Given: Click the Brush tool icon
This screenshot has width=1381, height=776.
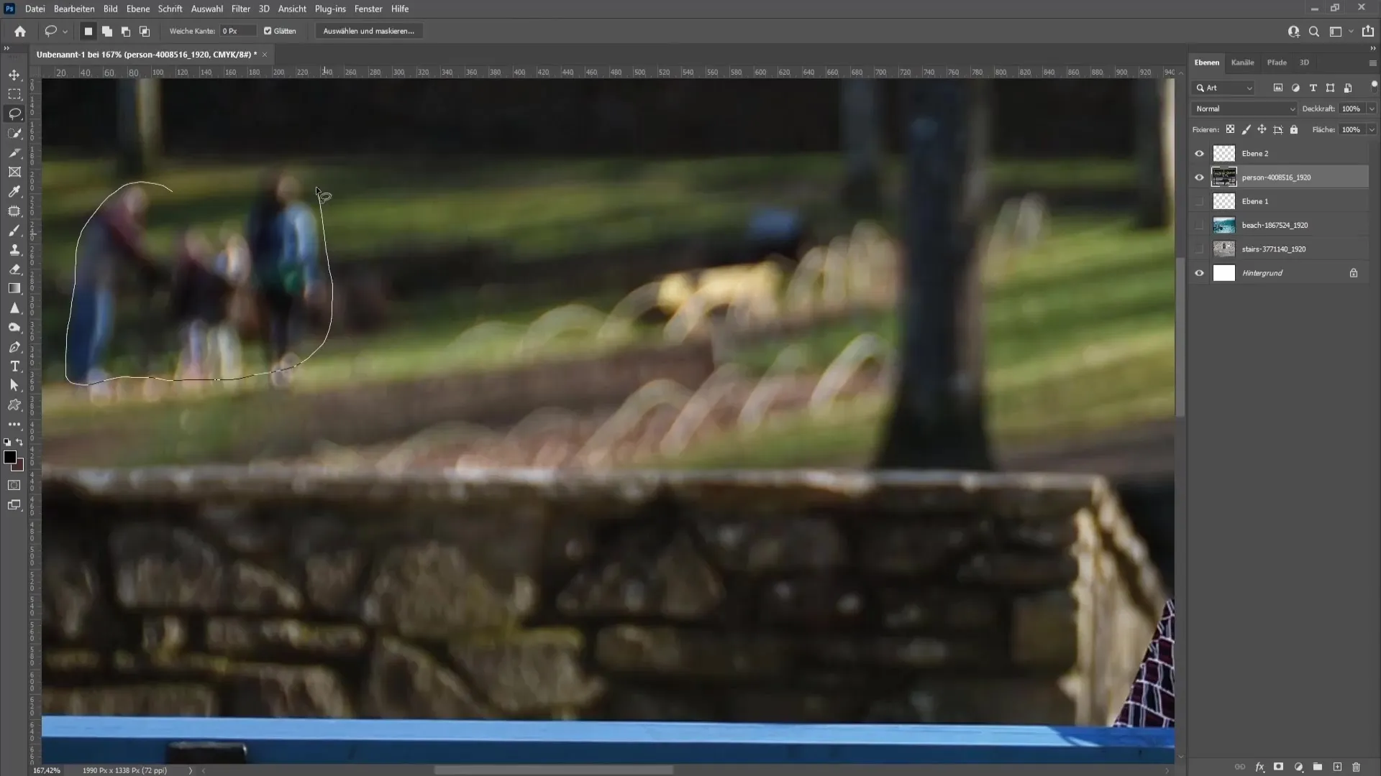Looking at the screenshot, I should tap(14, 229).
